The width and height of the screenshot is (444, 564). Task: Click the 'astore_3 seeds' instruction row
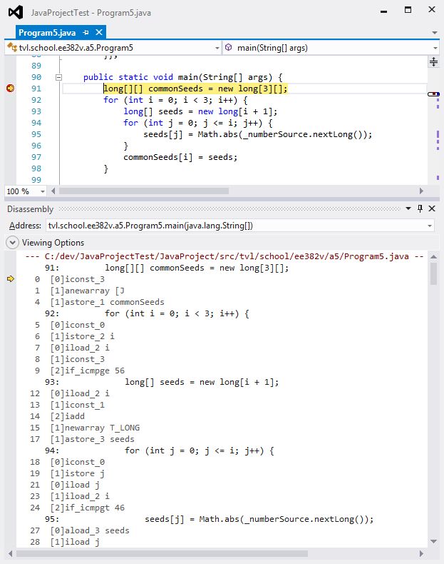point(92,439)
